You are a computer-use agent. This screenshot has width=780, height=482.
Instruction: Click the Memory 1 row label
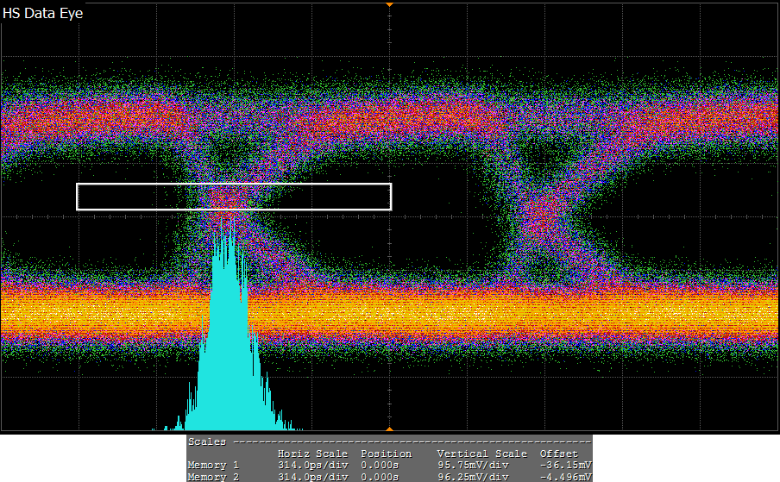[x=213, y=466]
